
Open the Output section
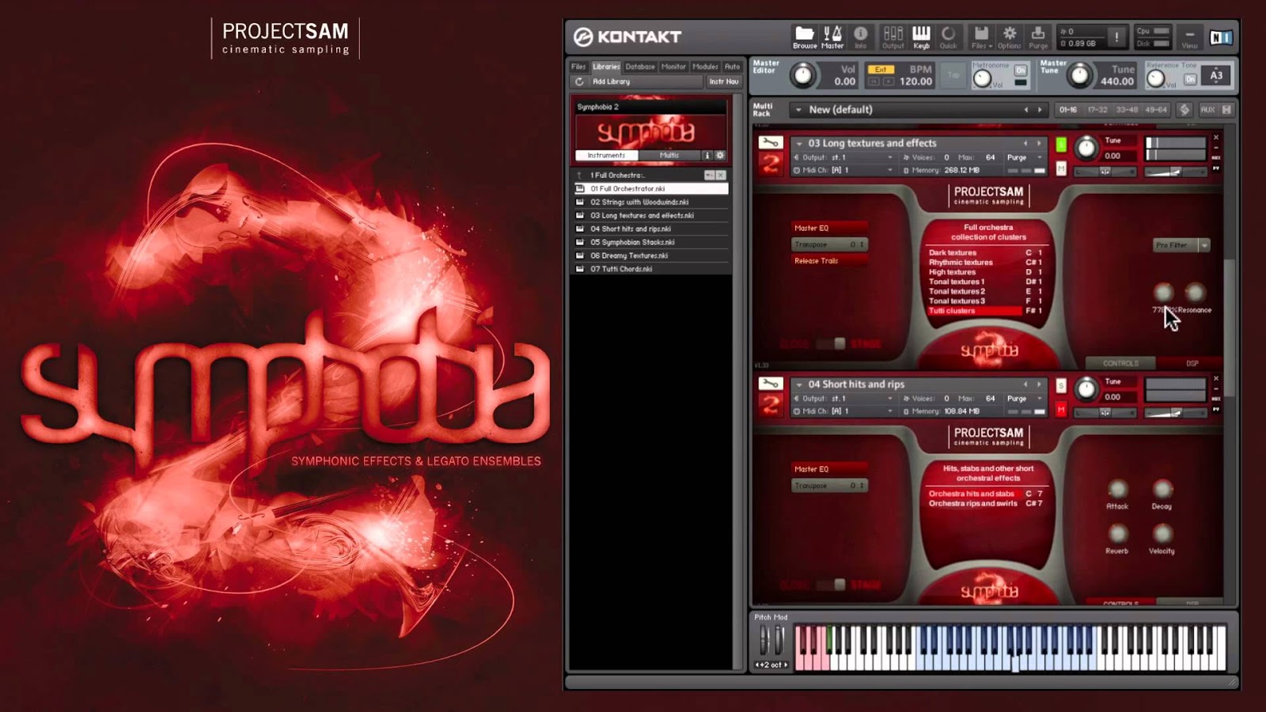point(893,36)
